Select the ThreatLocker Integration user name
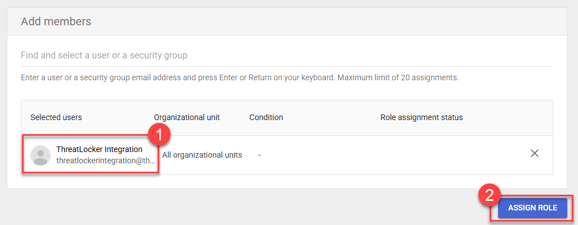The height and width of the screenshot is (225, 578). coord(99,149)
